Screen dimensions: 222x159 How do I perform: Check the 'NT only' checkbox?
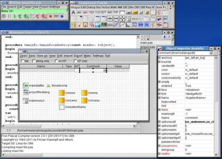[75, 61]
